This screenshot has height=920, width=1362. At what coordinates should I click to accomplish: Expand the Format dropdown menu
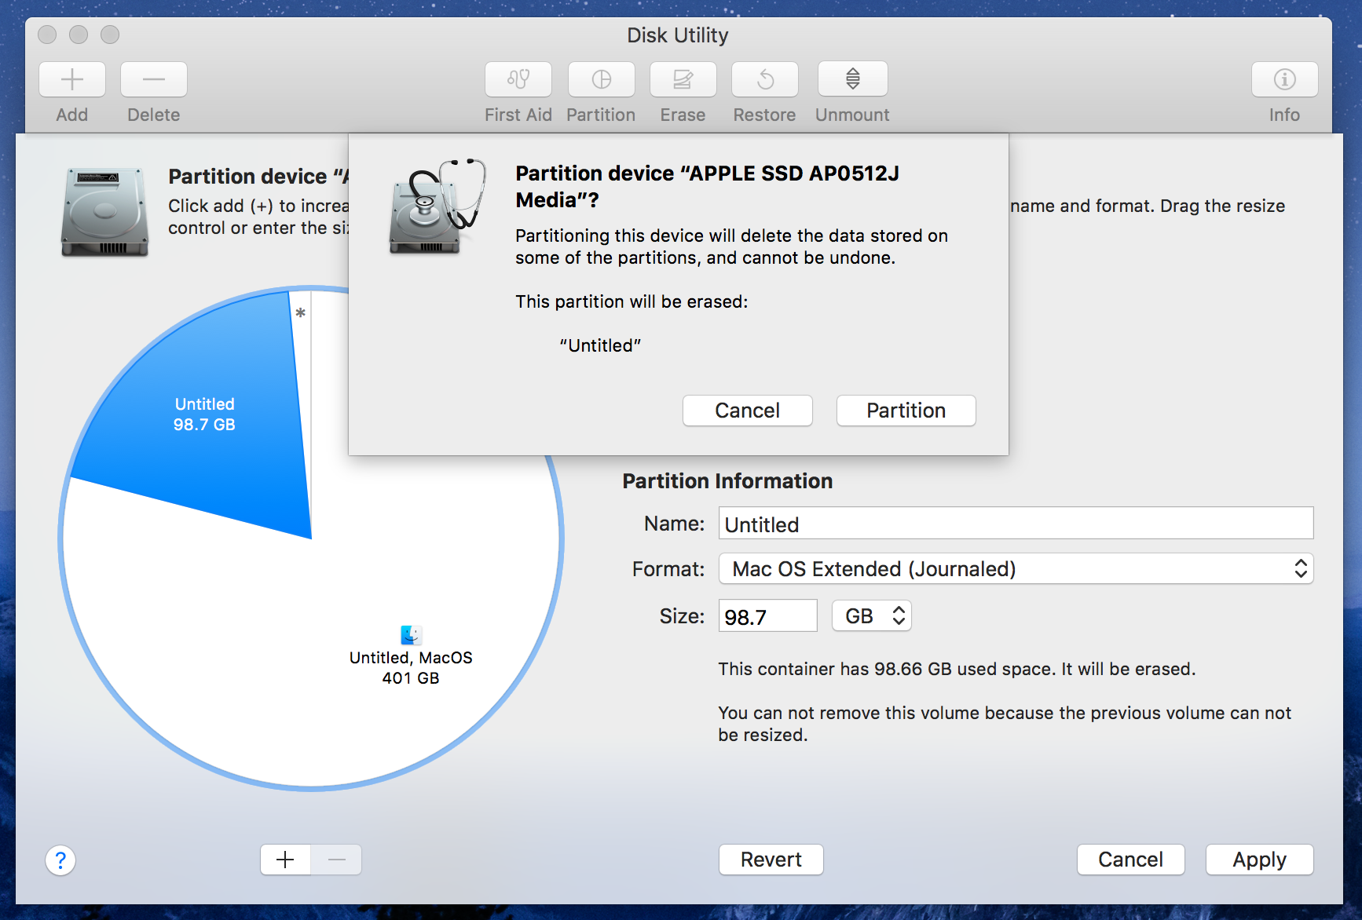(x=1016, y=569)
